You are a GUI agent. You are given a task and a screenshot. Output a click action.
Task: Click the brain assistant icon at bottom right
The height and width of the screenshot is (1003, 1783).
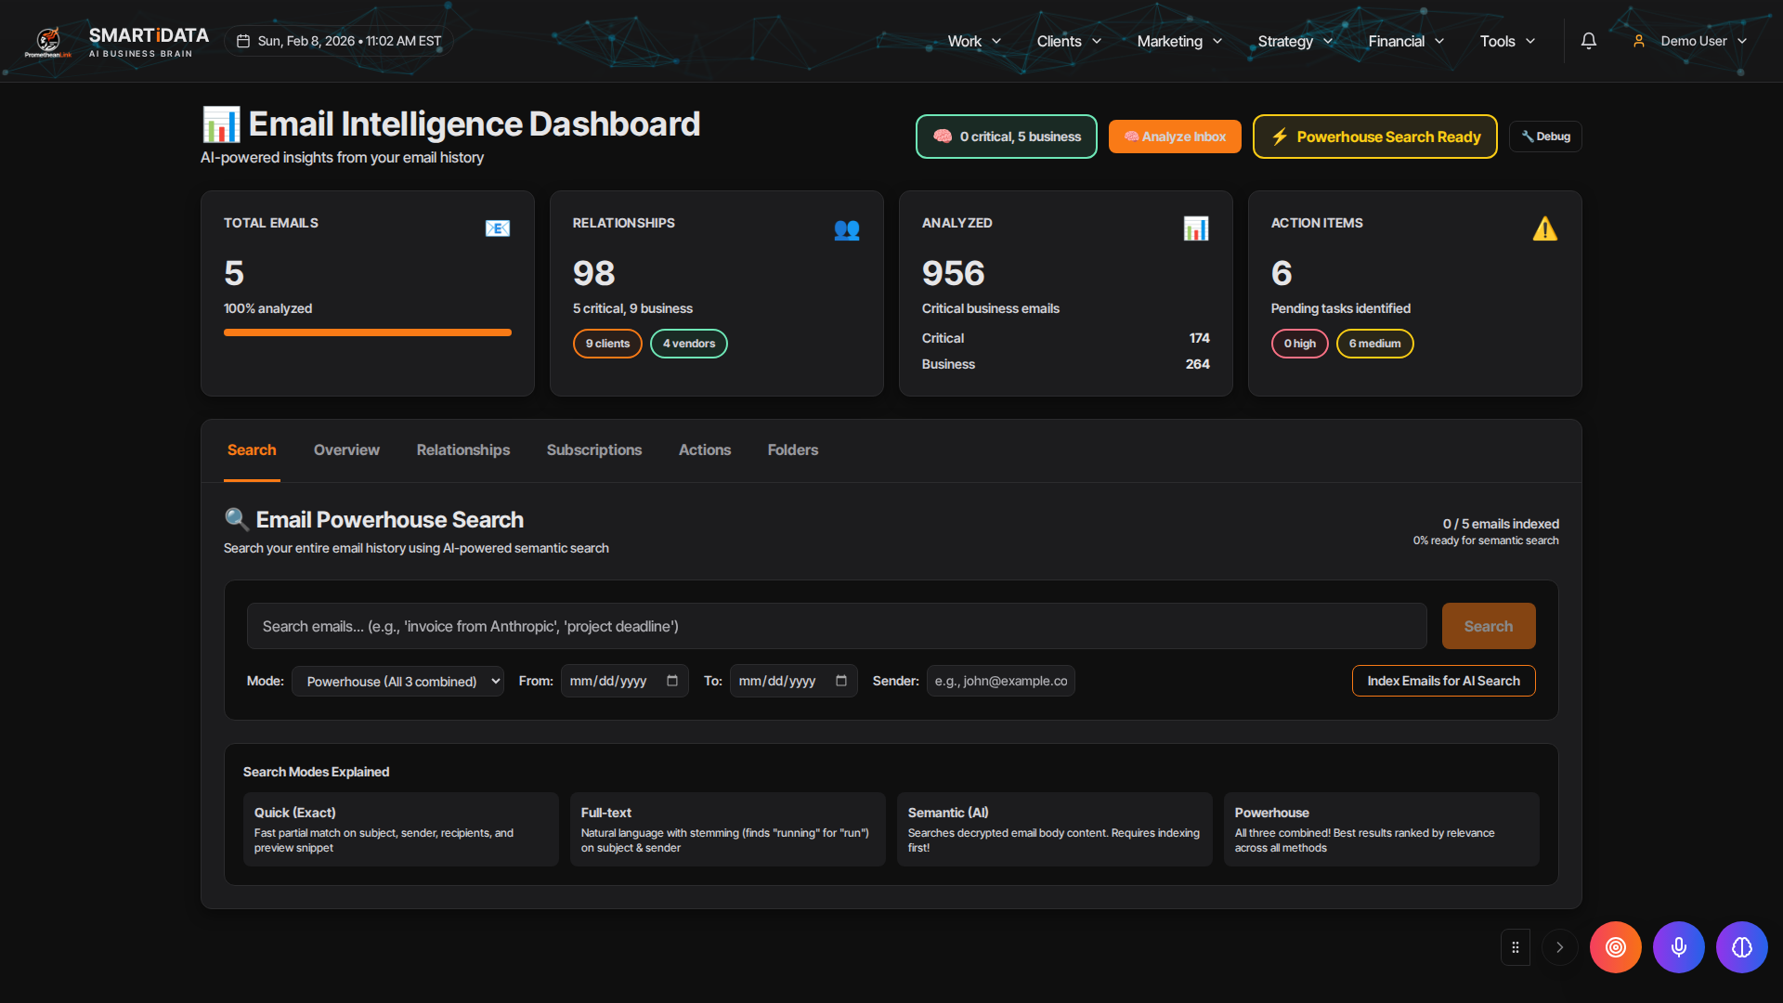pos(1741,947)
